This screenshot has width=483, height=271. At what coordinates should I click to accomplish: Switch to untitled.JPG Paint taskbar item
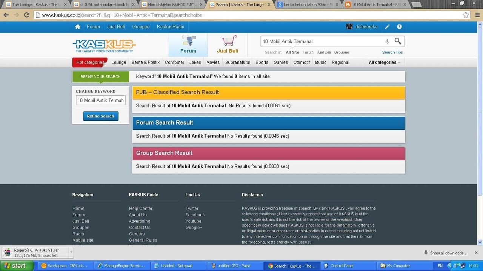(234, 266)
